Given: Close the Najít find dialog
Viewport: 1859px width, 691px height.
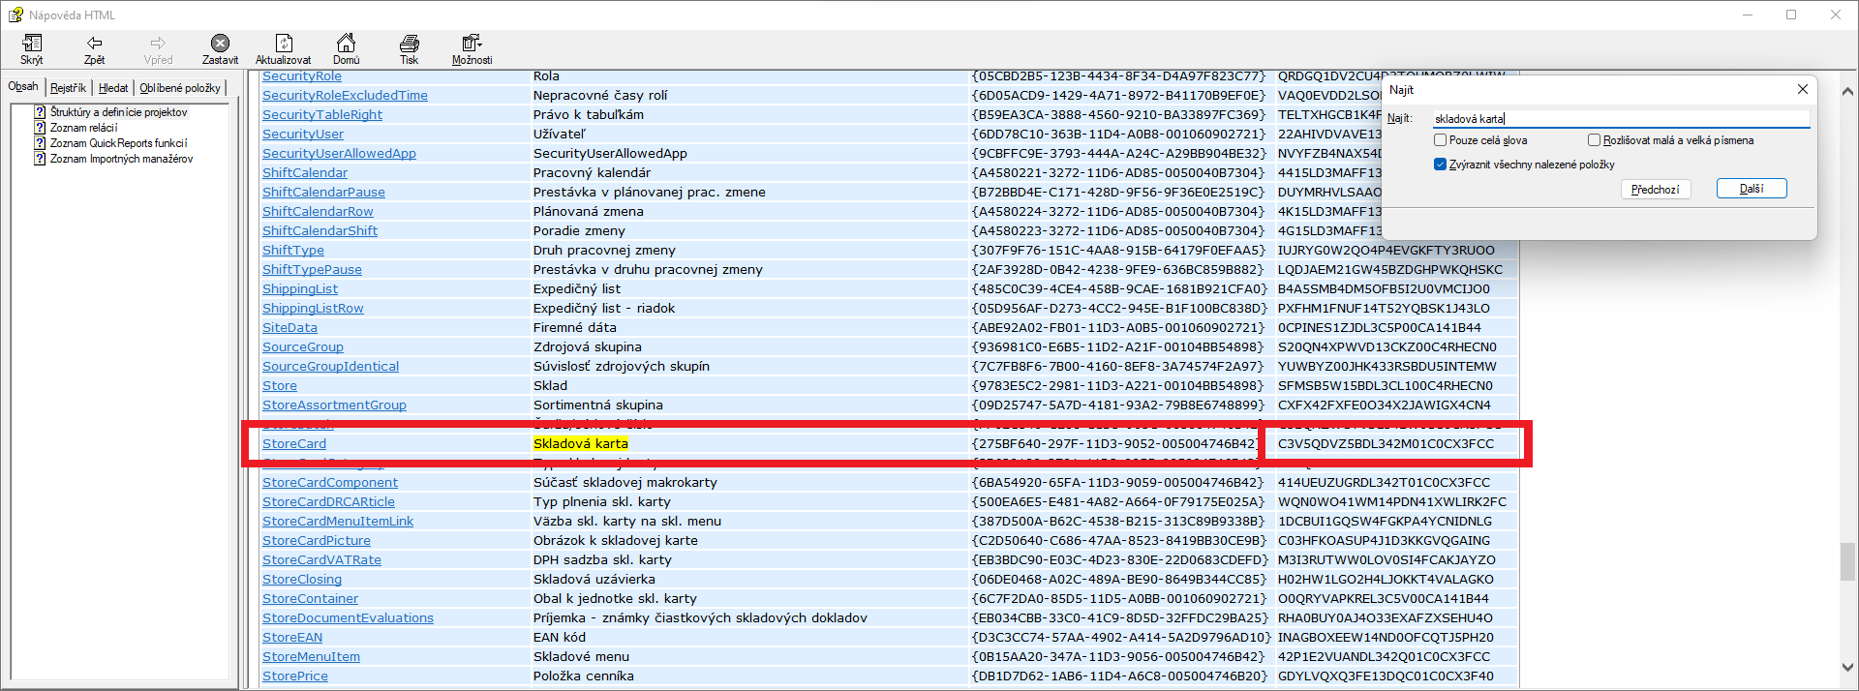Looking at the screenshot, I should click(x=1802, y=89).
